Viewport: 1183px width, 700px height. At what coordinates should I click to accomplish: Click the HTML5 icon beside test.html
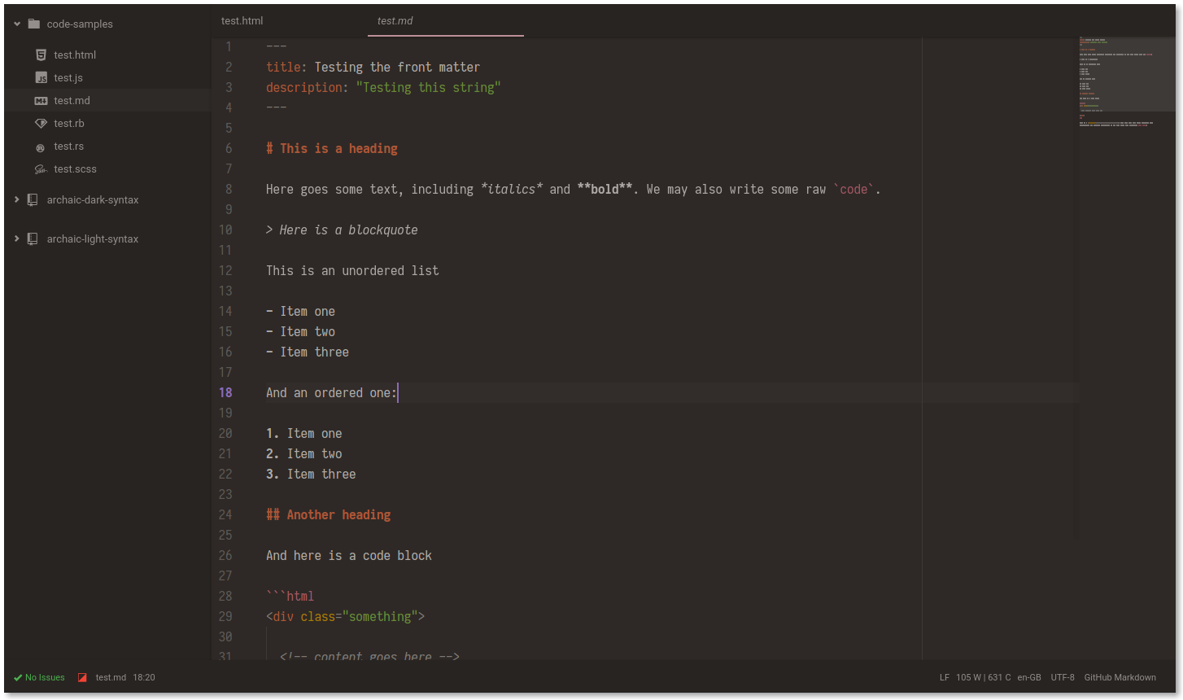(x=41, y=55)
